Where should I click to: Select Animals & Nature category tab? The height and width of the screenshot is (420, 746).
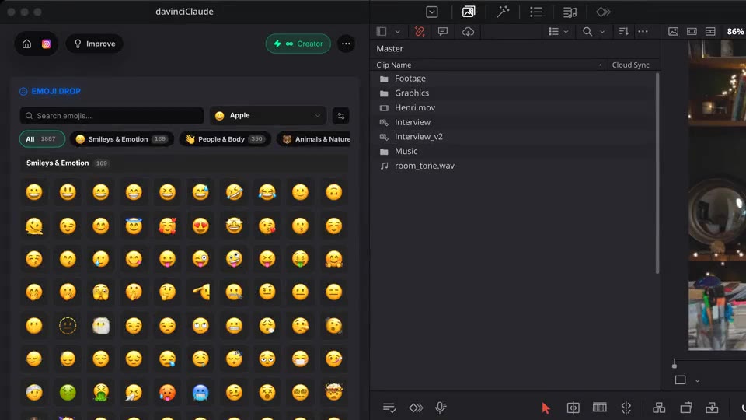[x=314, y=139]
